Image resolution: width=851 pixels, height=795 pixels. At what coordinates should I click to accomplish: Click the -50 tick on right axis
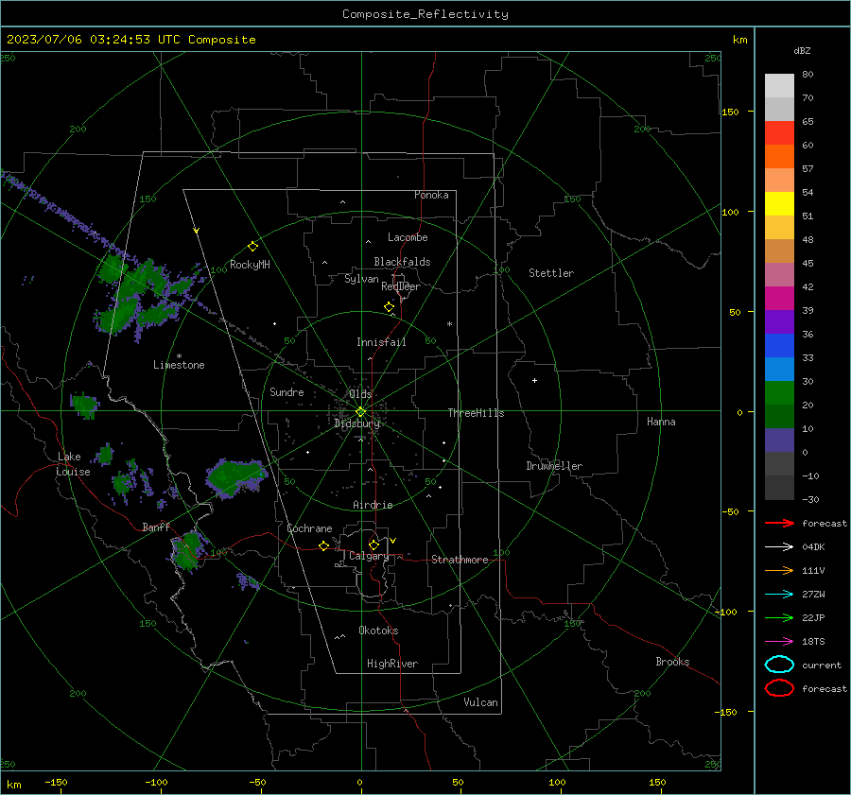click(x=732, y=511)
